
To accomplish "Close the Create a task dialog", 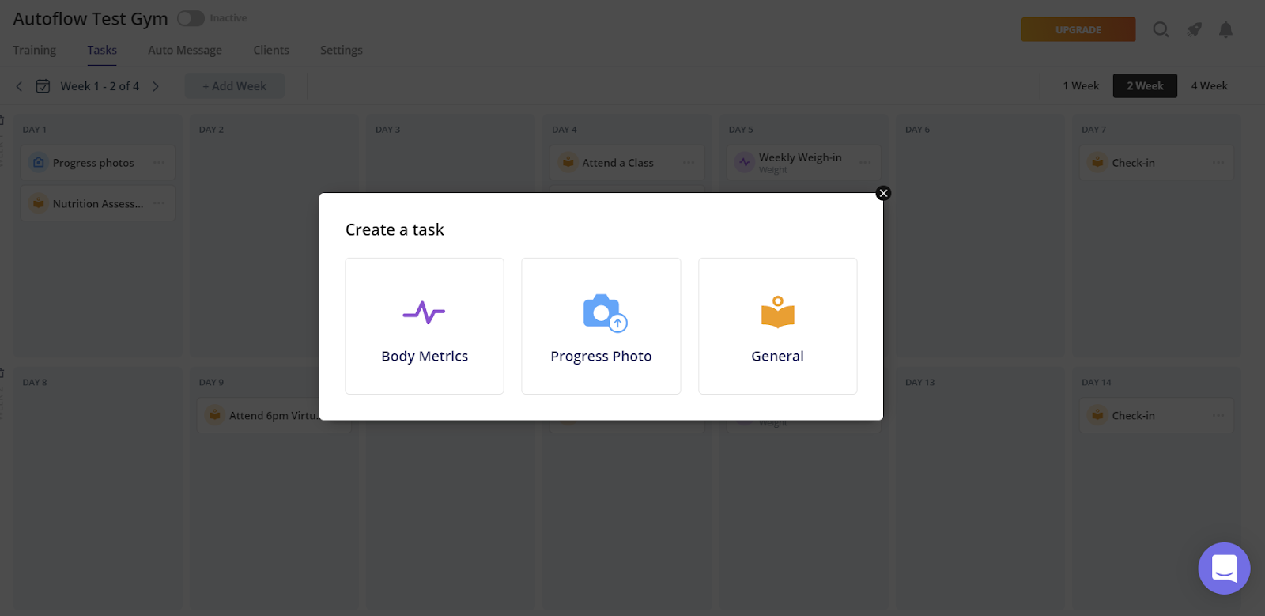I will 883,193.
